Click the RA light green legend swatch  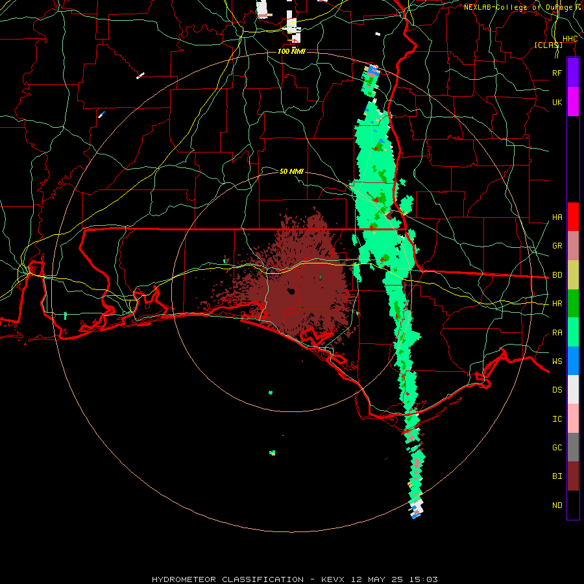[573, 332]
